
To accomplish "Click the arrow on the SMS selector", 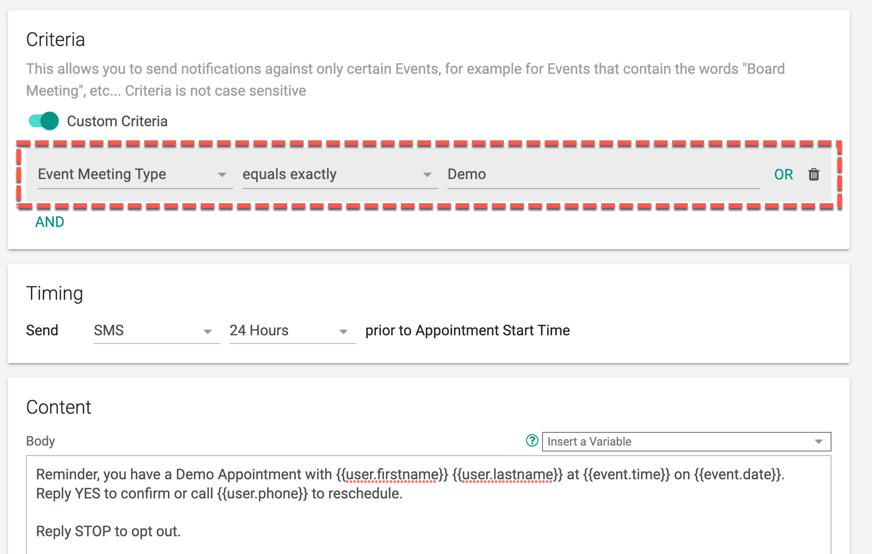I will click(209, 331).
